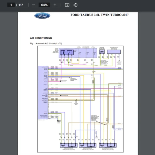This screenshot has height=155, width=155.
Task: Click the blue Ford oval logo
Action: pos(42,16)
